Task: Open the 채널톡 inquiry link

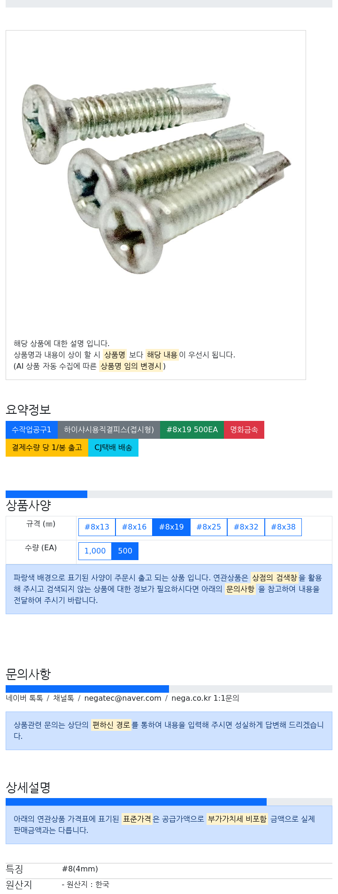Action: coord(63,698)
